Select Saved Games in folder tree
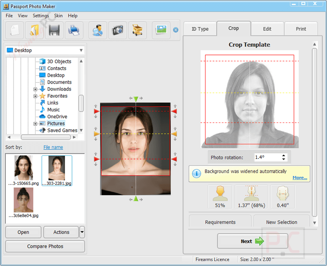The image size is (327, 266). click(x=62, y=130)
